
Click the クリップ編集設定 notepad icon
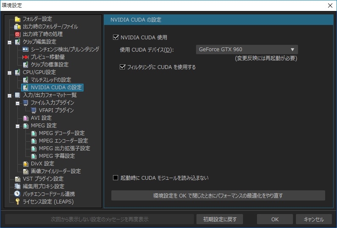point(17,42)
